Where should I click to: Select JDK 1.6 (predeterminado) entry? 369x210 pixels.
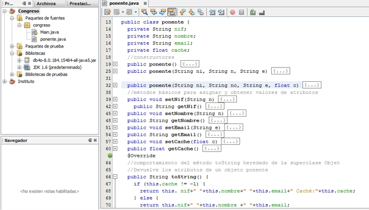coord(57,68)
